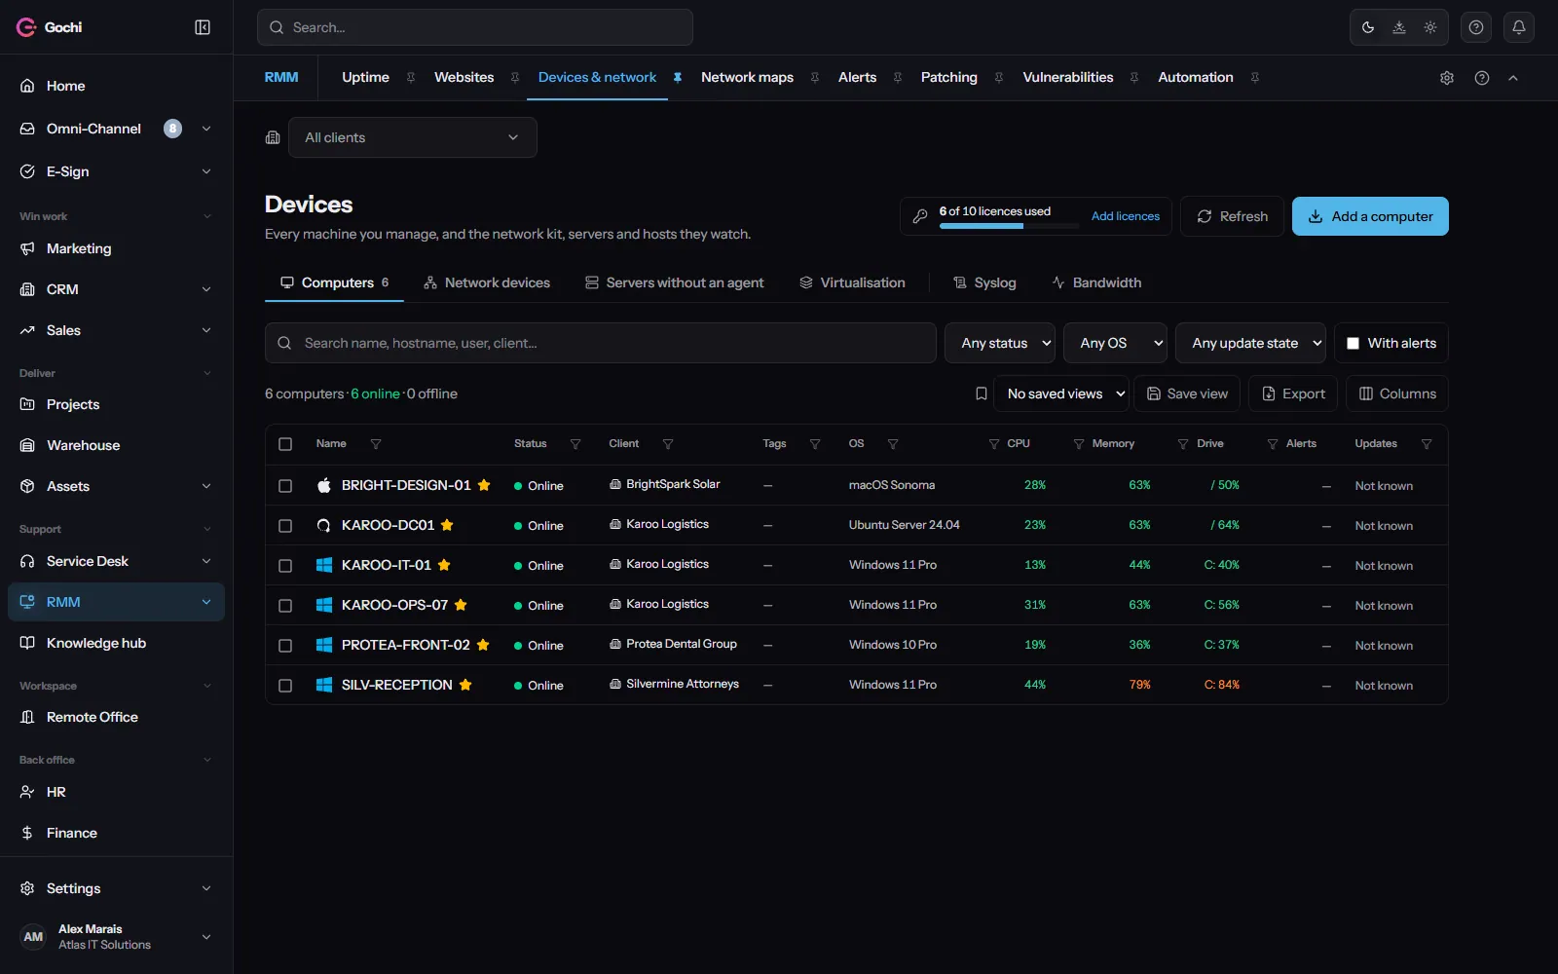The image size is (1558, 974).
Task: Click the bookmark icon beside saved views
Action: click(982, 393)
